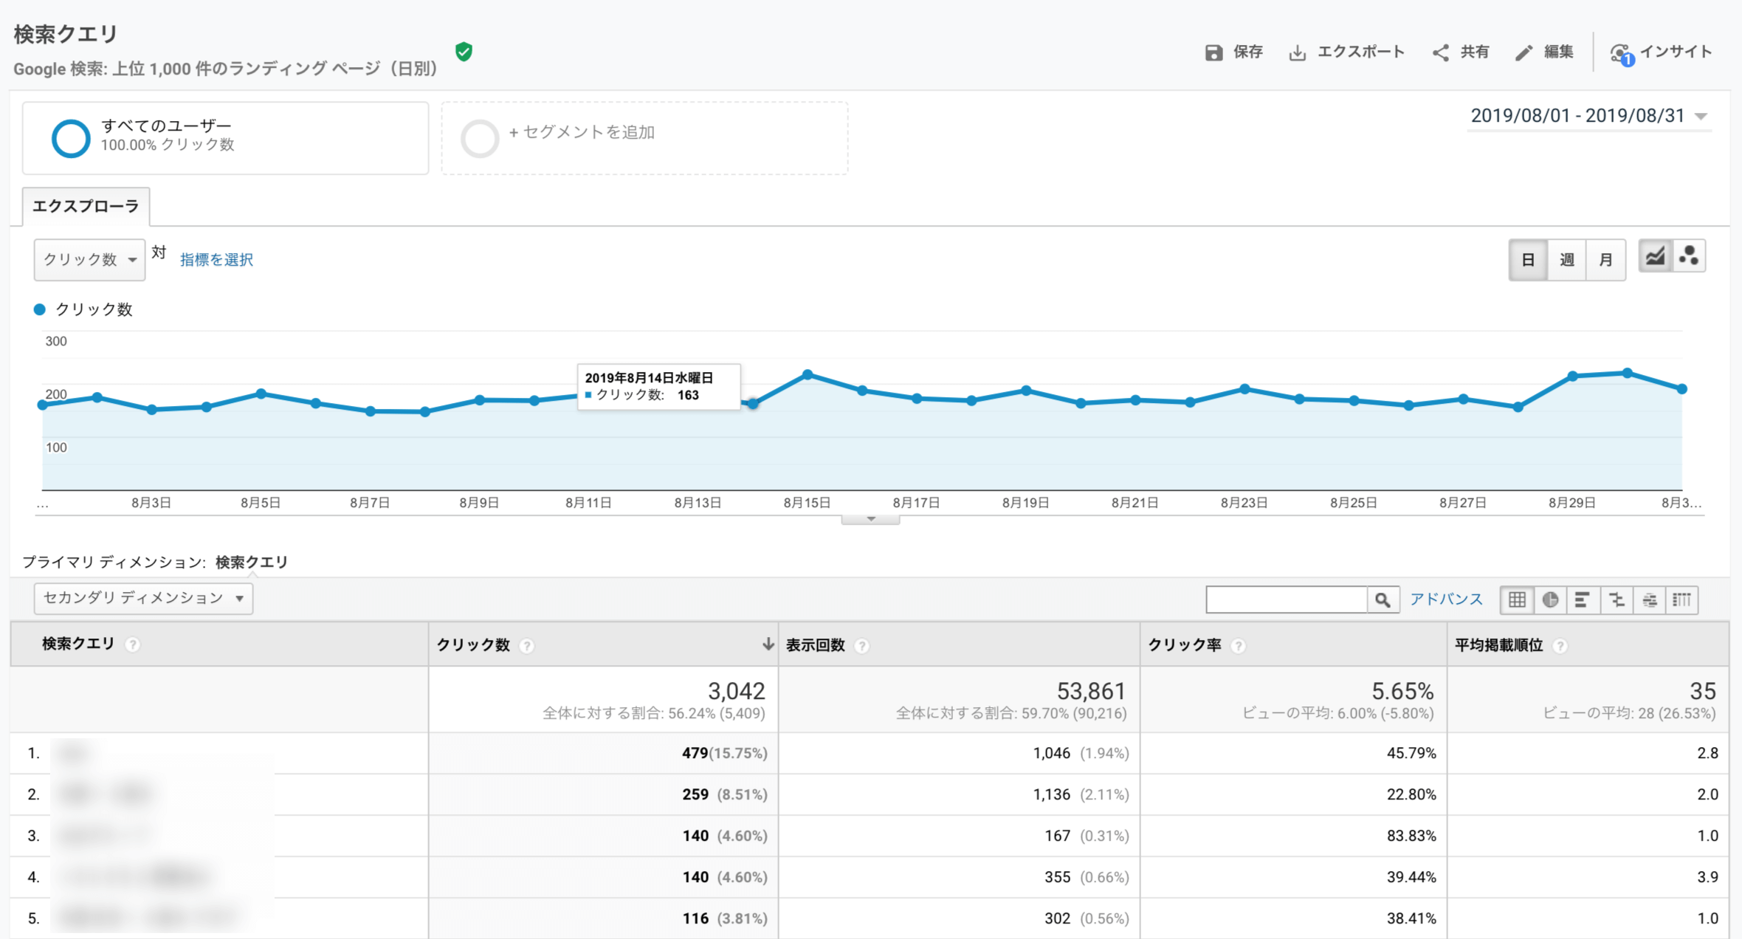Switch to performance bar view icon
1742x939 pixels.
pos(1583,599)
